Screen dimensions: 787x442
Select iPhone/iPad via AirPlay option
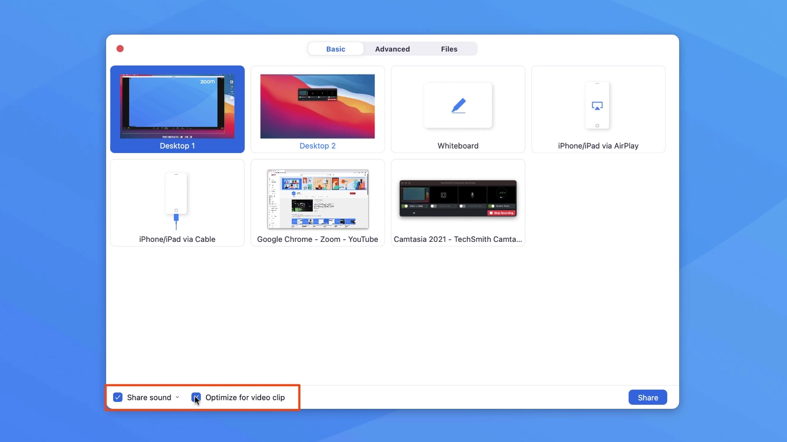click(598, 109)
